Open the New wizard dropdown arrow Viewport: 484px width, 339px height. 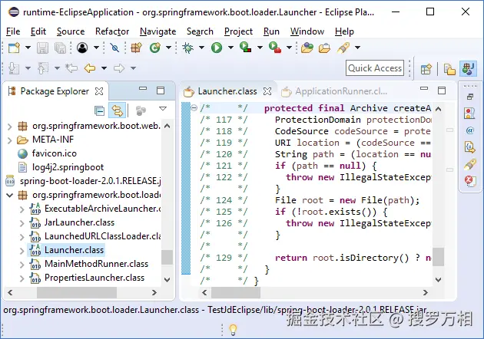pos(28,48)
